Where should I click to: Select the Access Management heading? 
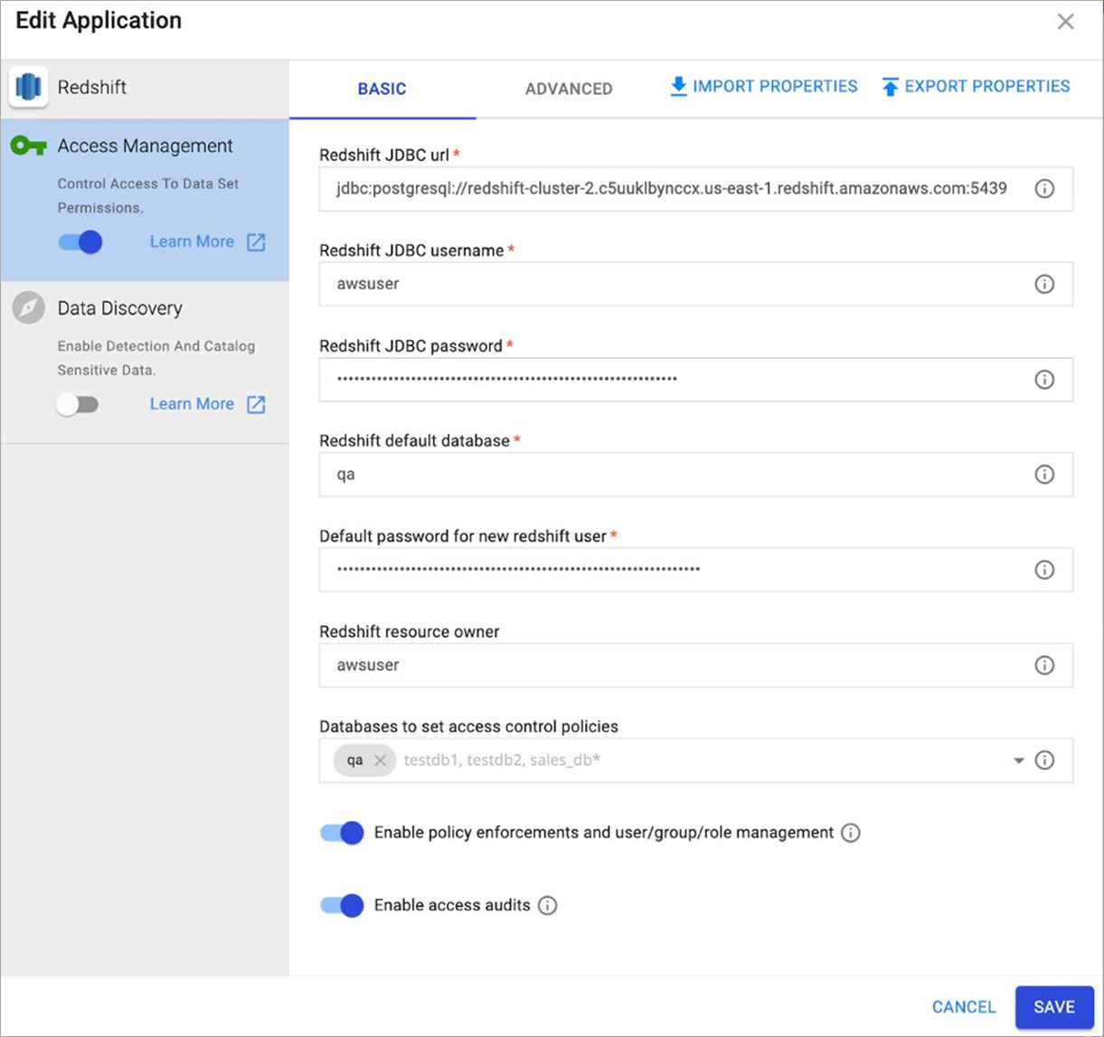(x=145, y=146)
